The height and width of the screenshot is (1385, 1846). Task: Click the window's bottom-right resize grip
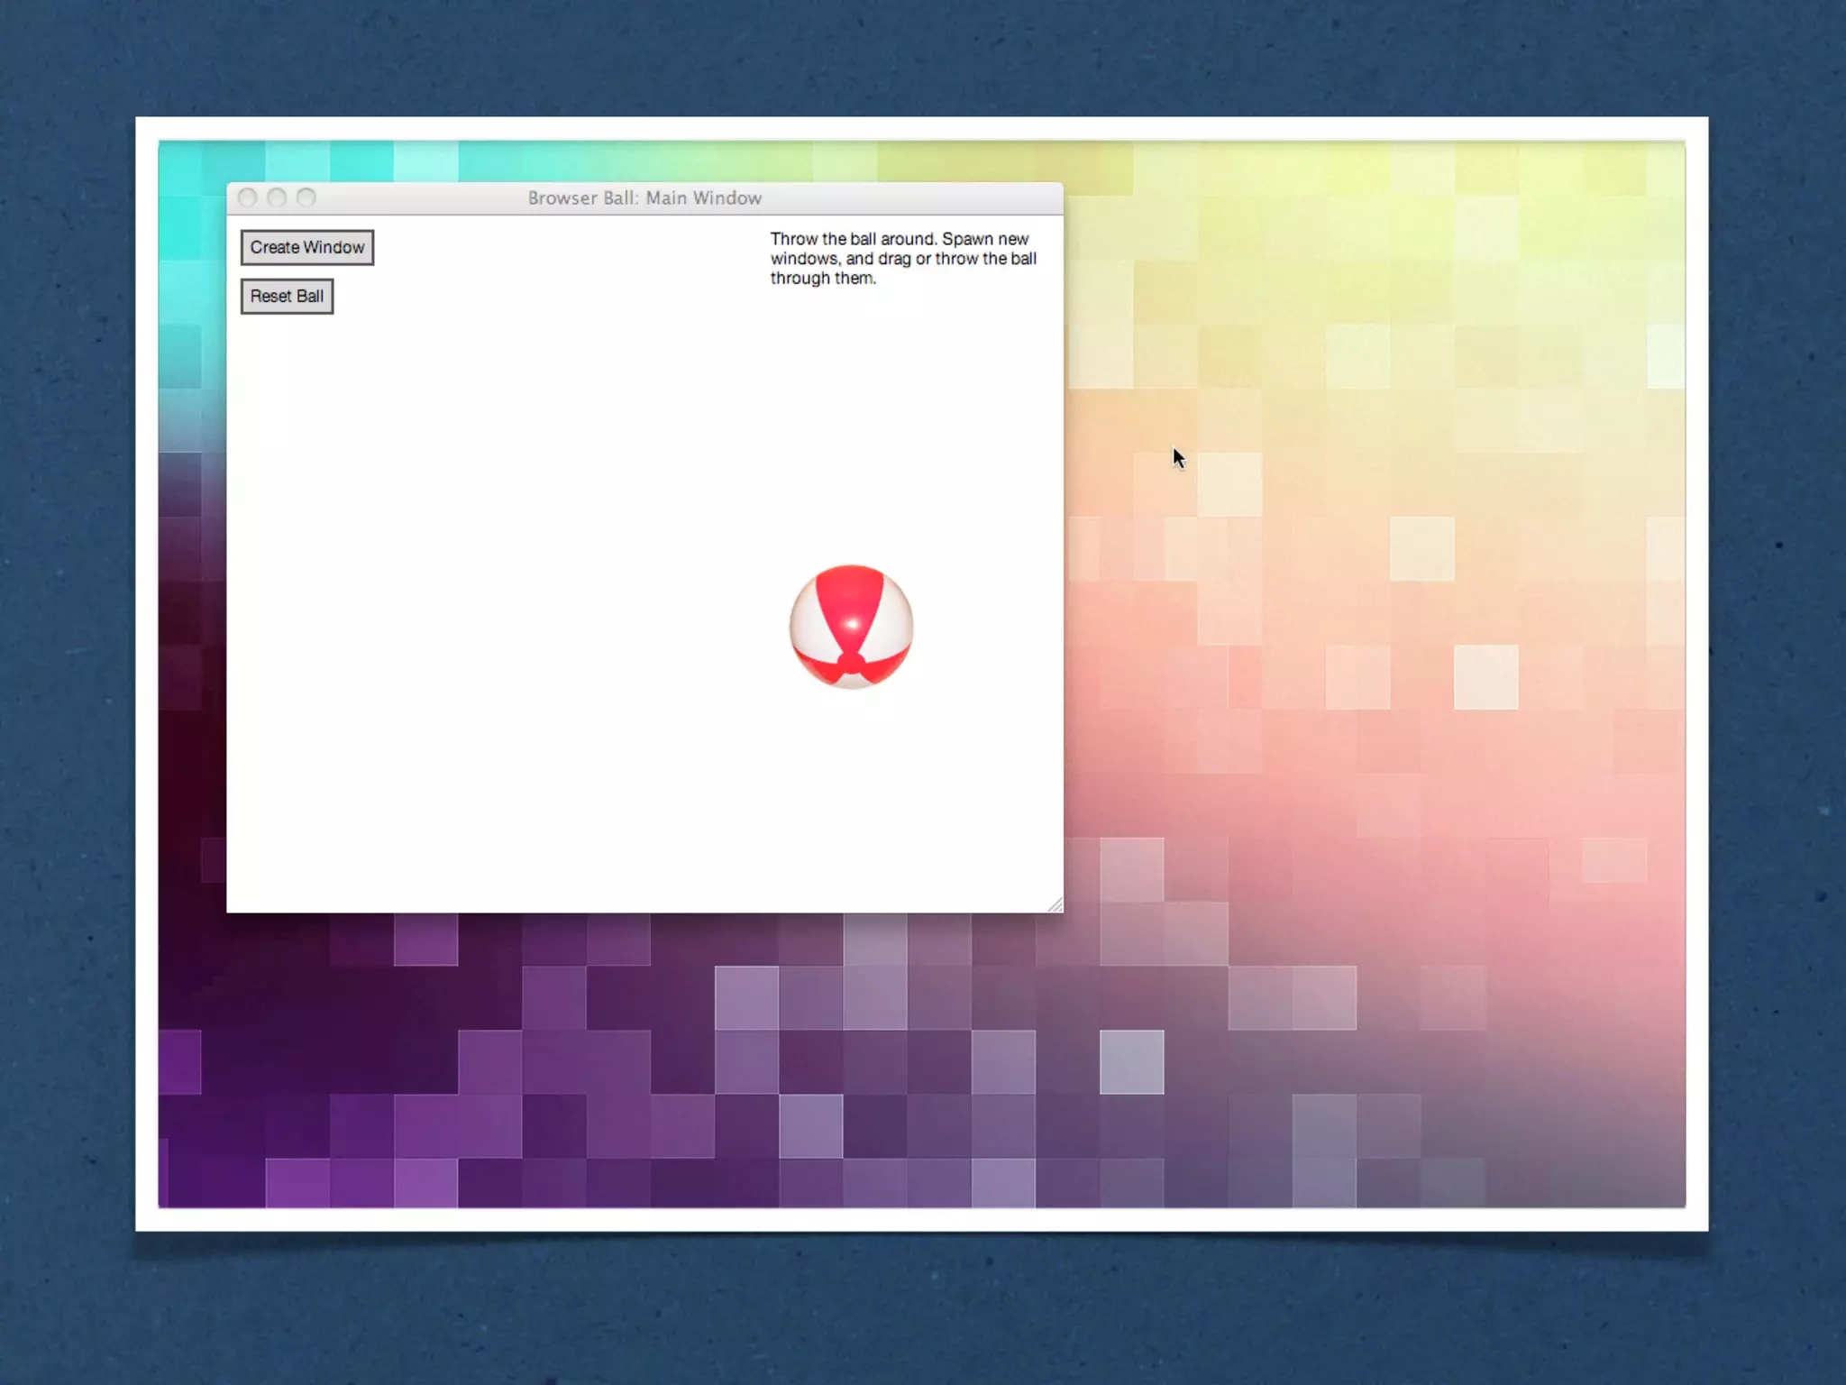(1056, 904)
